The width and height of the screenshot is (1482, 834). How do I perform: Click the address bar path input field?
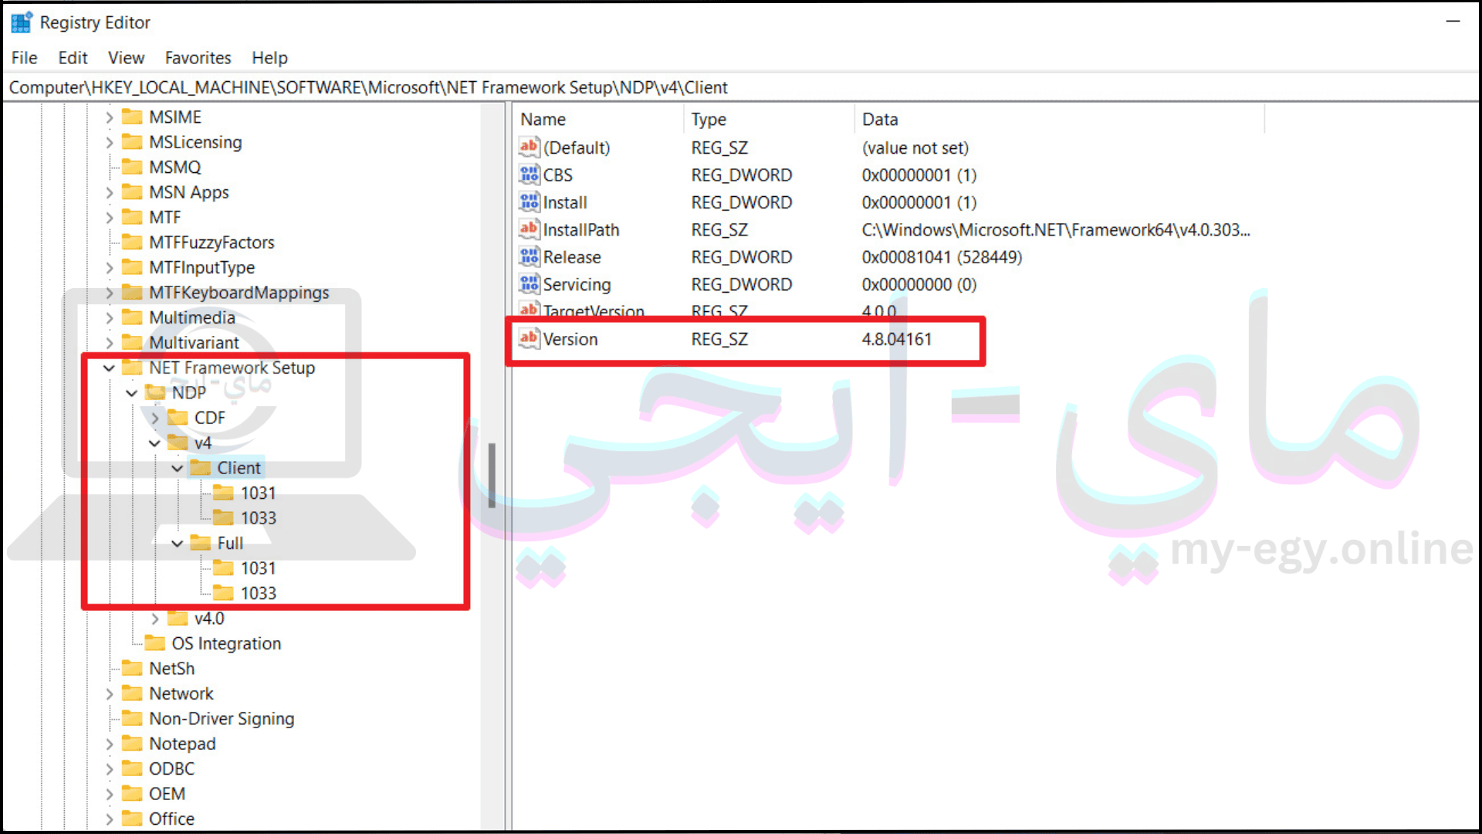click(741, 87)
